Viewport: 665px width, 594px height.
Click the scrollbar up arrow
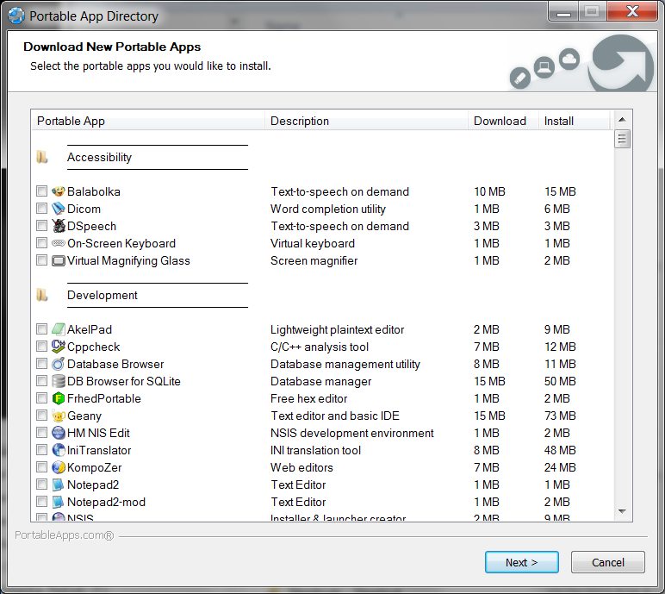click(x=622, y=120)
